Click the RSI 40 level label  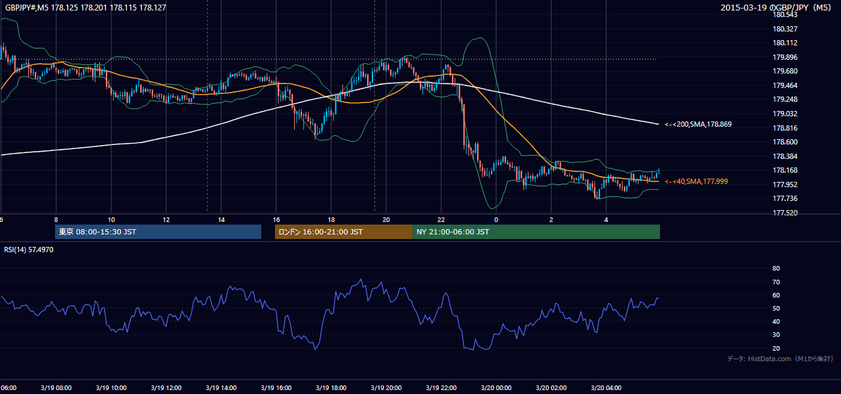776,322
